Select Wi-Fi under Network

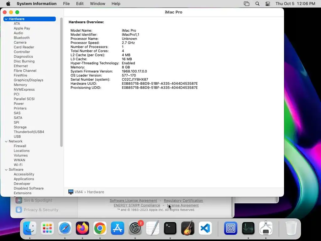click(18, 165)
